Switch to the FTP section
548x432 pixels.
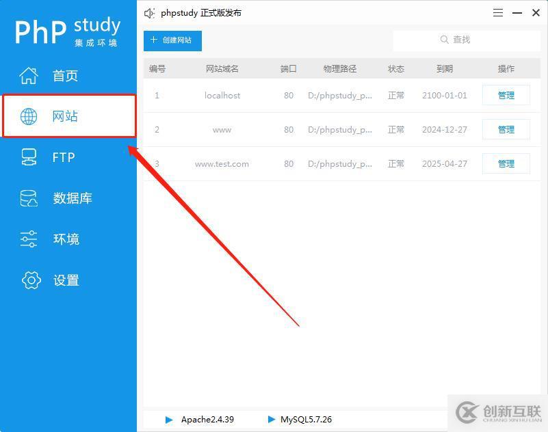click(65, 157)
